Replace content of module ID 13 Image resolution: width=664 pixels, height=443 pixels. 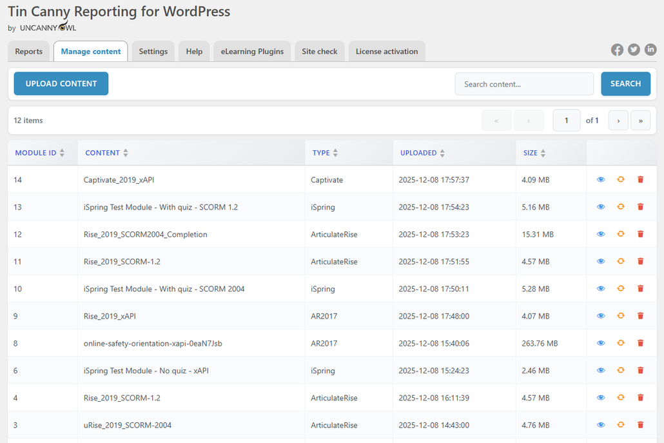point(621,207)
